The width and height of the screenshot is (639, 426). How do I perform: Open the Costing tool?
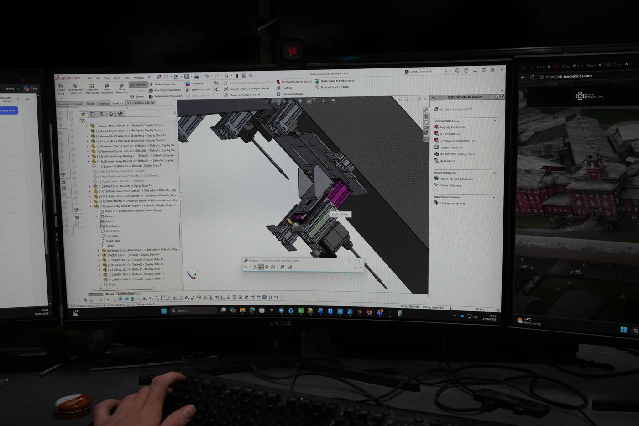click(284, 88)
